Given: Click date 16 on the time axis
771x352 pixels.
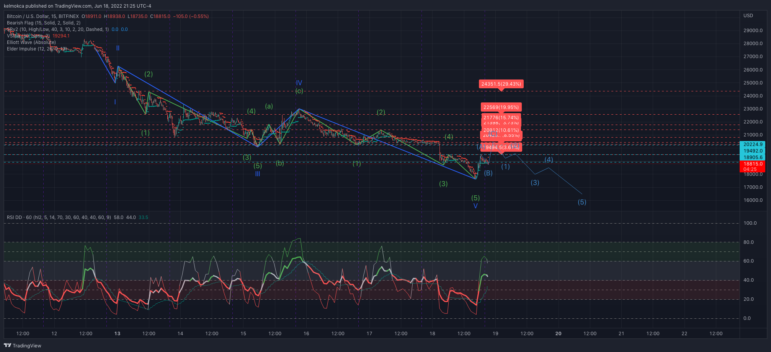Looking at the screenshot, I should (x=306, y=334).
